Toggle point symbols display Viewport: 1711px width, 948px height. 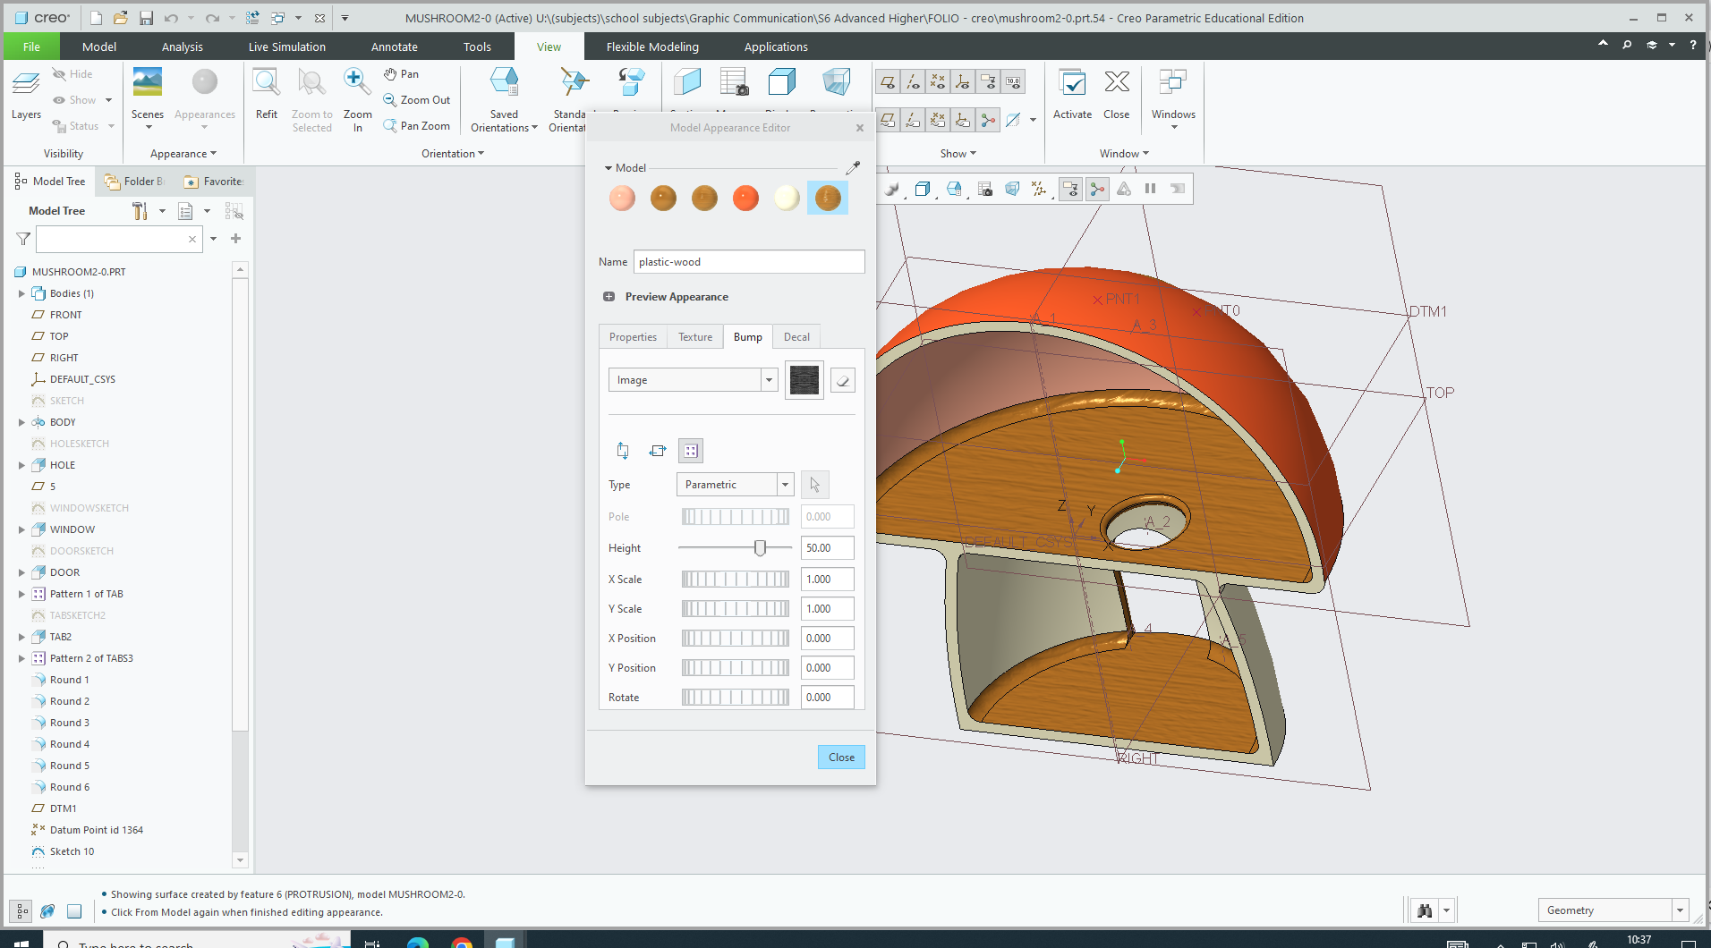[x=938, y=81]
